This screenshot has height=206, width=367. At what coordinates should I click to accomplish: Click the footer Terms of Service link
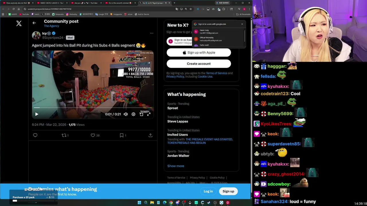tap(176, 178)
